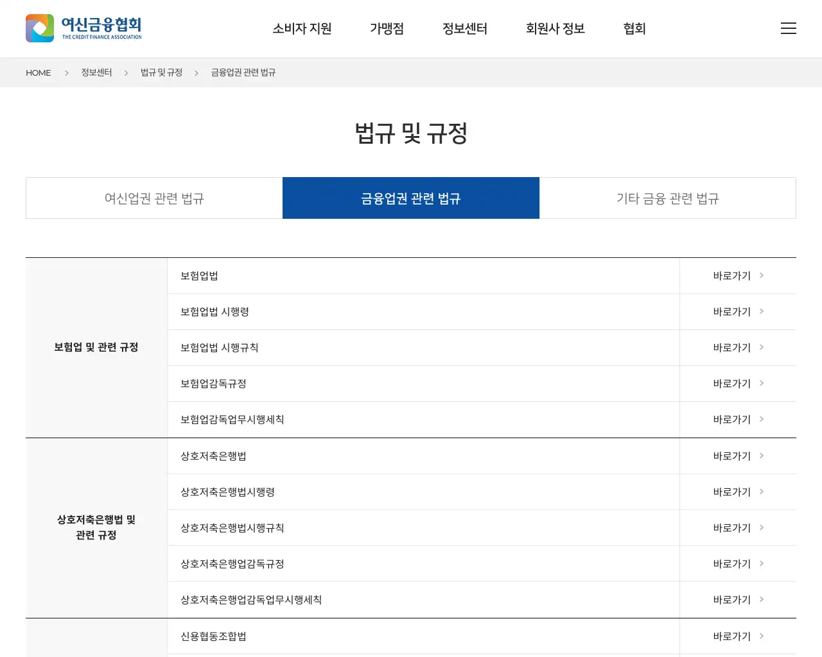Image resolution: width=822 pixels, height=657 pixels.
Task: Open the hamburger menu icon
Action: (788, 28)
